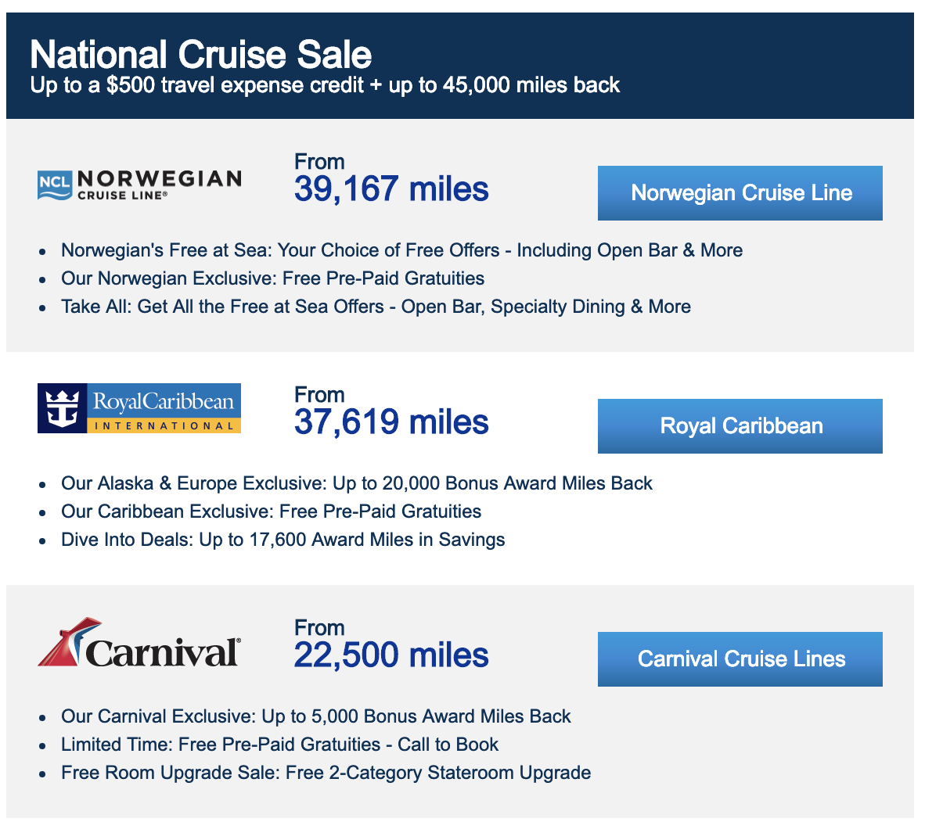Select the 37,619 miles price text

point(391,422)
